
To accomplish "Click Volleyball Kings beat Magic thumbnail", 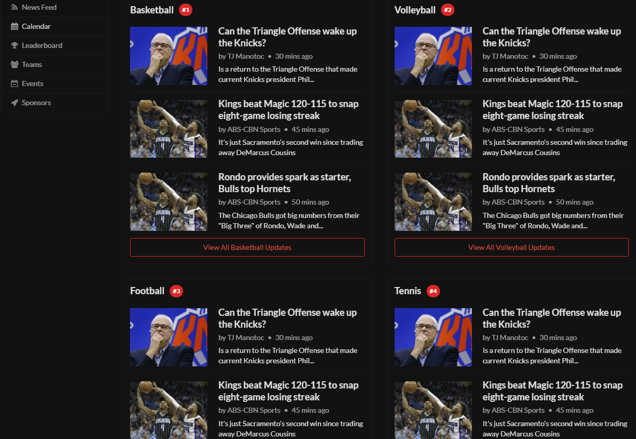I will click(433, 129).
